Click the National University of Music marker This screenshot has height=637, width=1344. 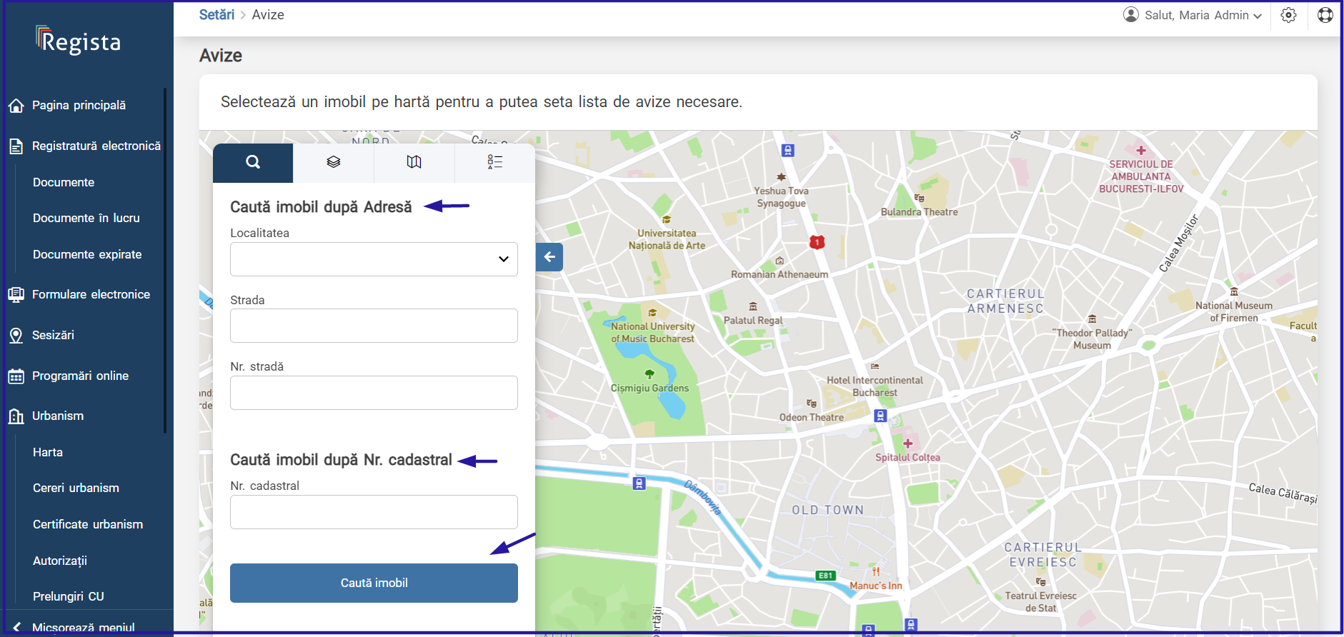tap(652, 313)
